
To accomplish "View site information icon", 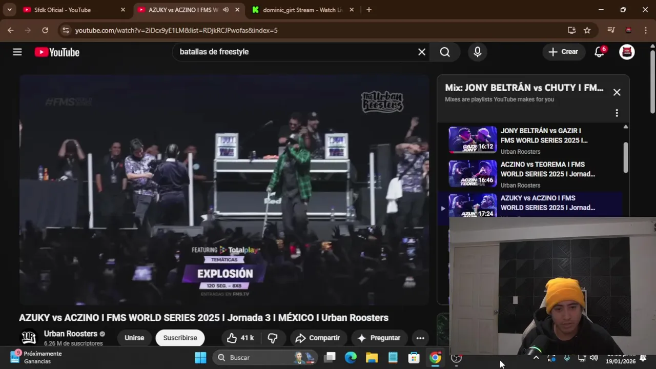I will click(x=65, y=30).
